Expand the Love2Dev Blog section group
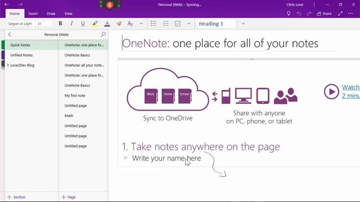The width and height of the screenshot is (360, 202). 8,65
